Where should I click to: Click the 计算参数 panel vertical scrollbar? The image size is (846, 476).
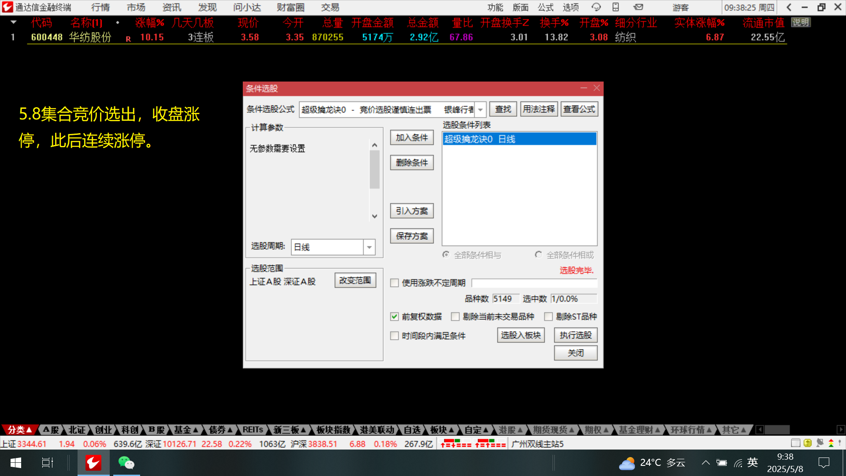375,170
